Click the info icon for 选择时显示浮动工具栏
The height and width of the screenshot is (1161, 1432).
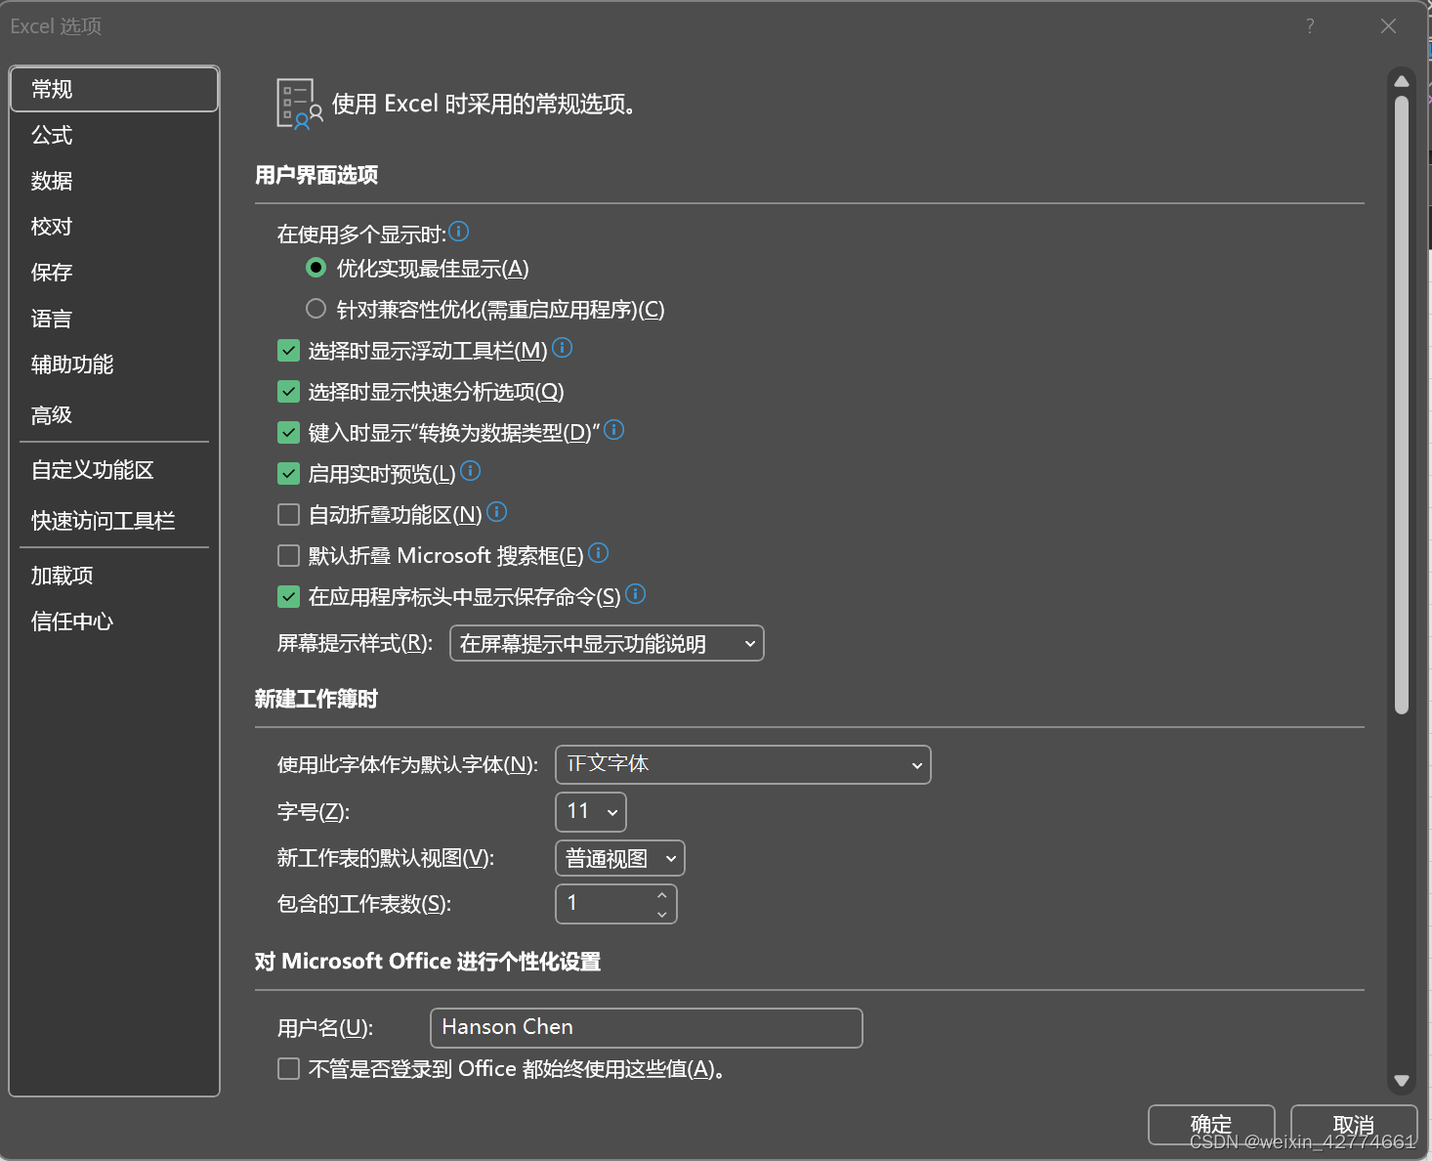tap(563, 348)
